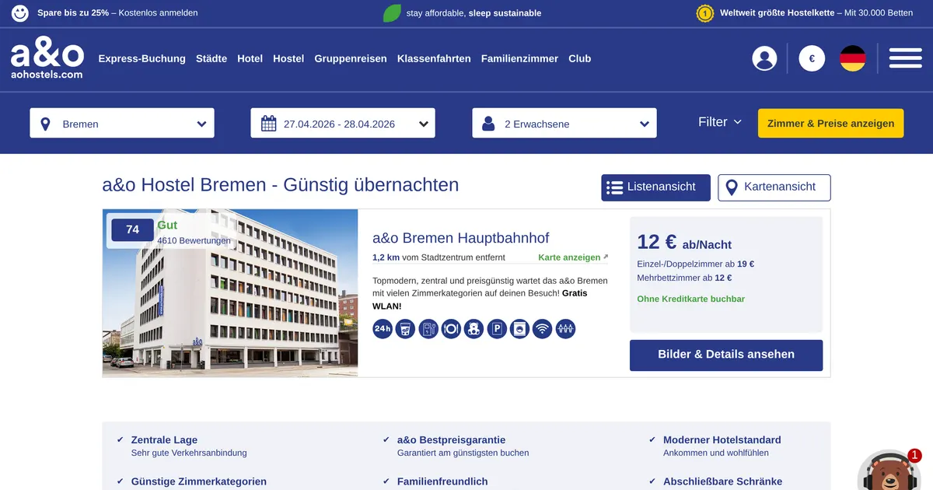Screen dimensions: 933x490
Task: Click Weltweit größte Hostelkette banner text
Action: coord(816,13)
